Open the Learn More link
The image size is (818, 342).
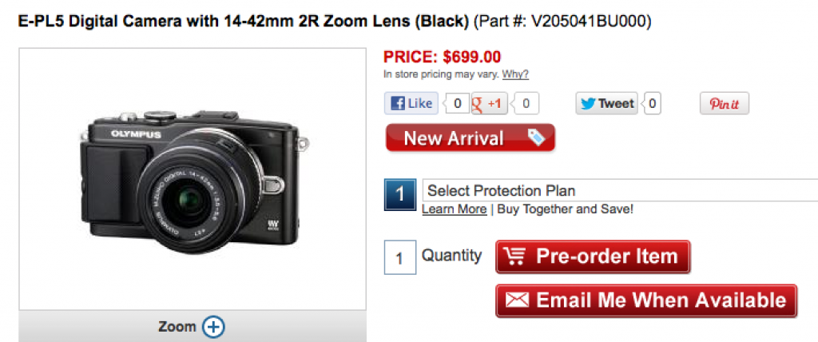tap(454, 209)
